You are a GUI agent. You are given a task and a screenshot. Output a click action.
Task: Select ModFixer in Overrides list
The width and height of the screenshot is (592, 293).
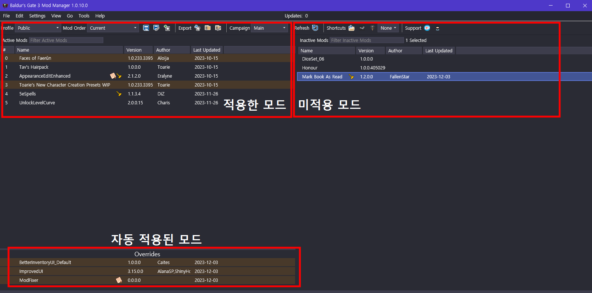click(x=148, y=280)
